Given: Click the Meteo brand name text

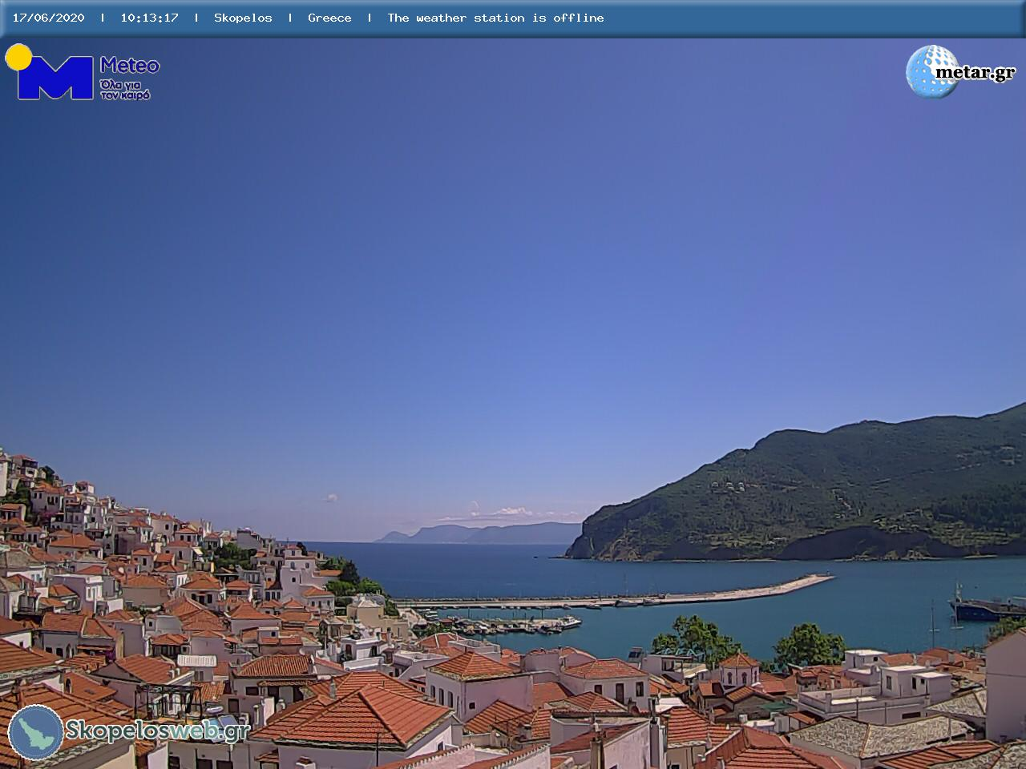Looking at the screenshot, I should click(x=130, y=66).
